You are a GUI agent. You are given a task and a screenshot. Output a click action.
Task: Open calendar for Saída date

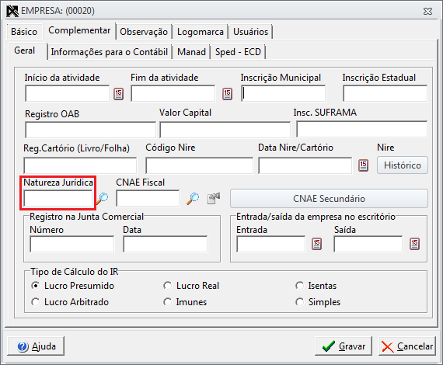pyautogui.click(x=414, y=244)
